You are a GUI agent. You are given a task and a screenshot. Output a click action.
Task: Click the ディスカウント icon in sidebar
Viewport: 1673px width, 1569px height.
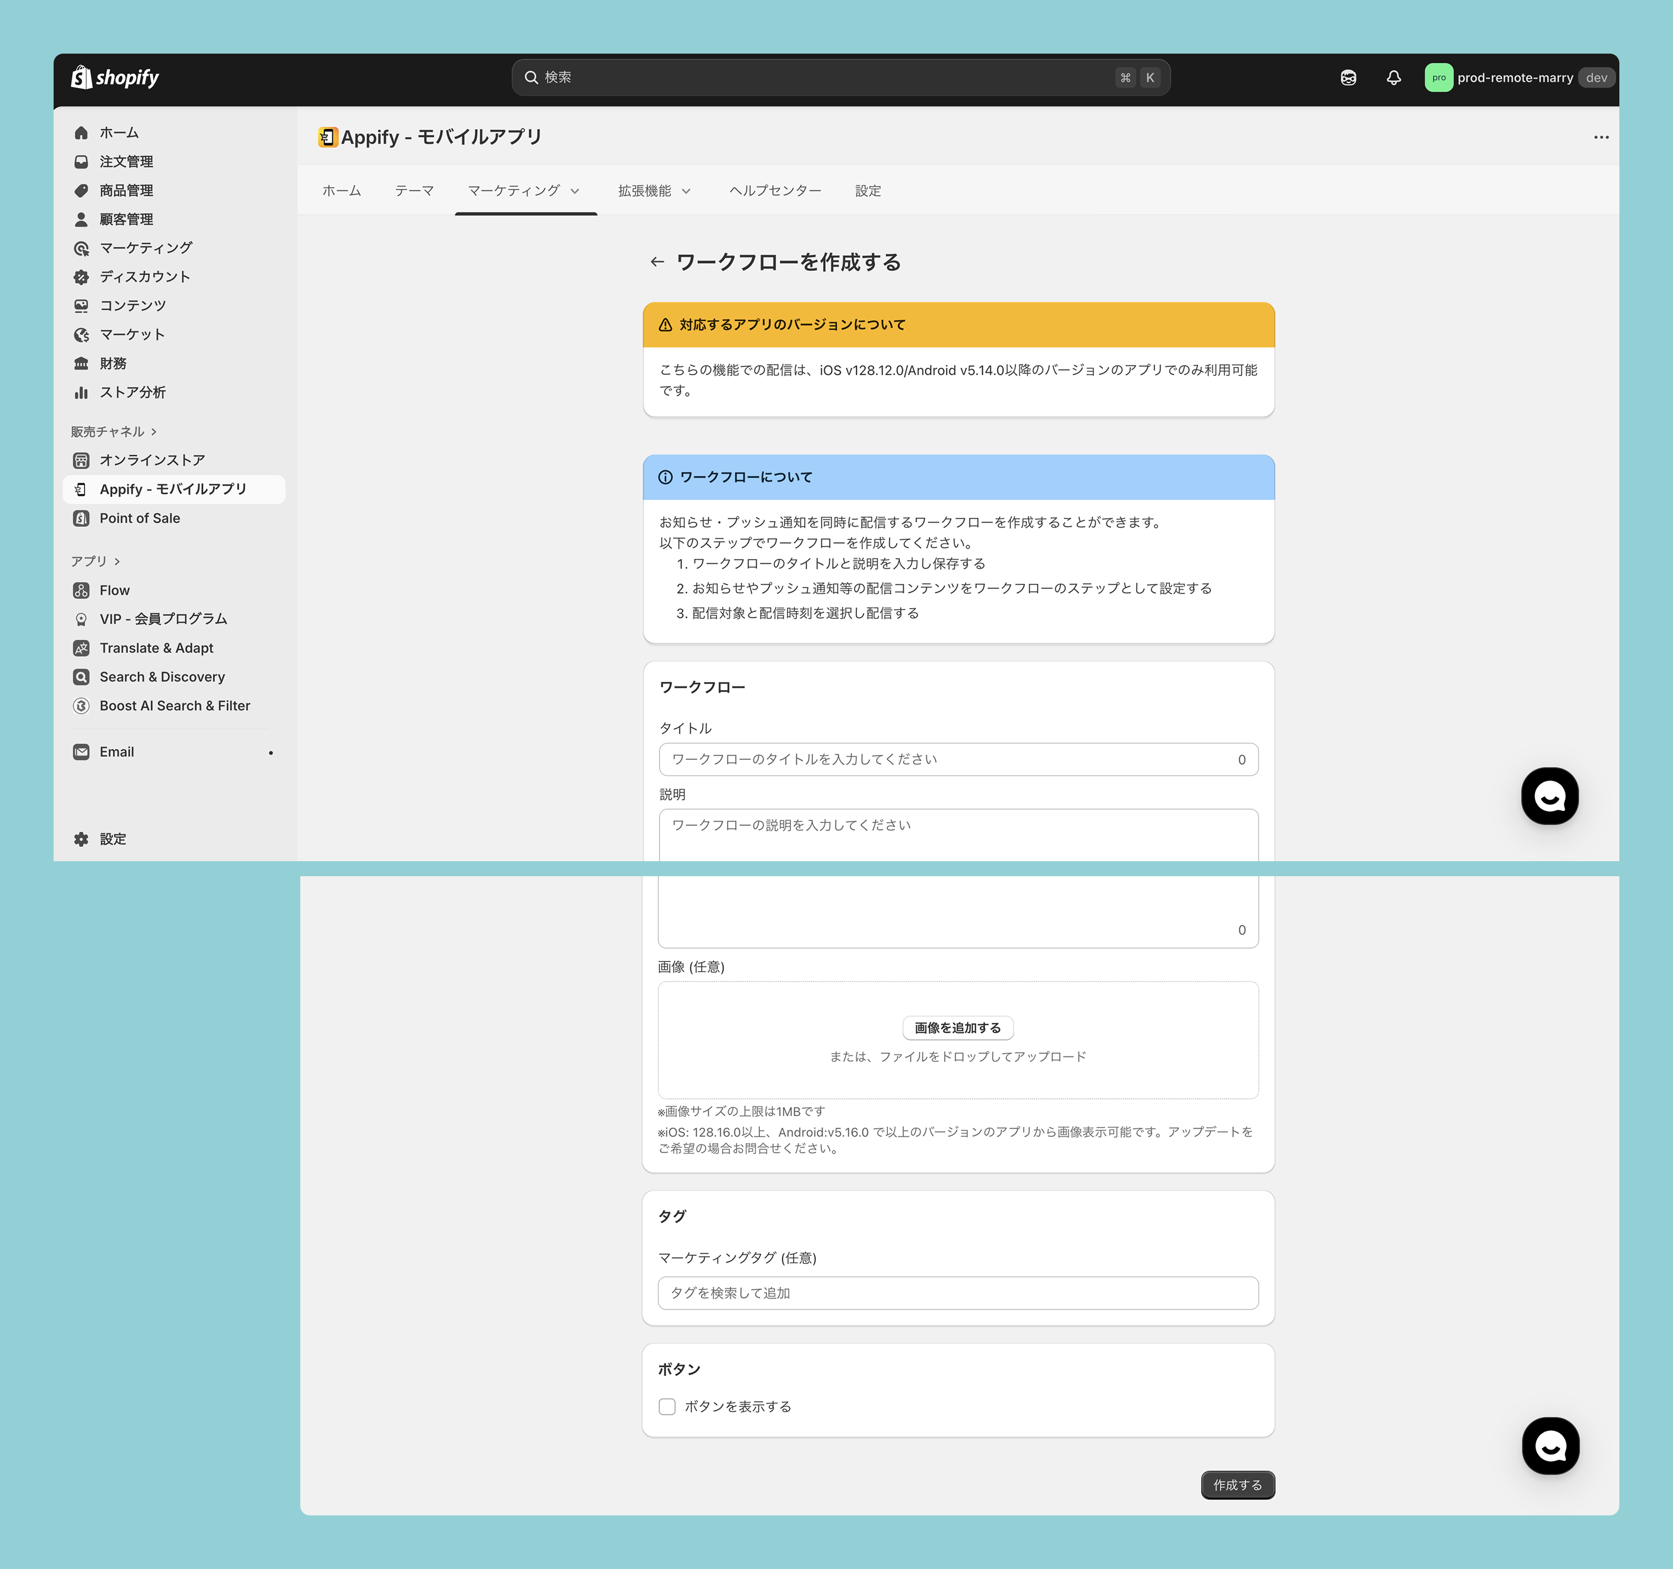tap(82, 277)
